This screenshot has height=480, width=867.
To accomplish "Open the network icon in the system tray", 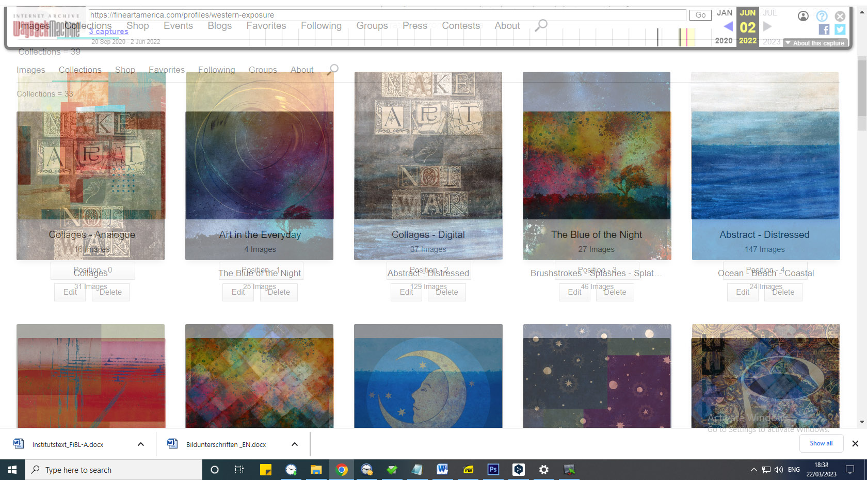I will click(x=766, y=470).
